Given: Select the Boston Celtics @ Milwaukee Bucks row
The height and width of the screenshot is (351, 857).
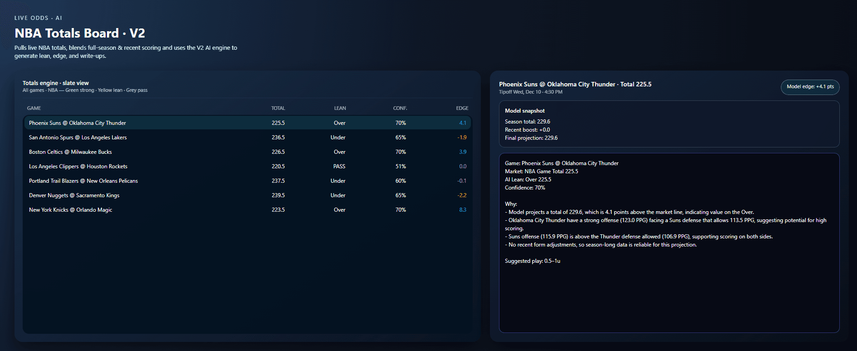Looking at the screenshot, I should 247,152.
